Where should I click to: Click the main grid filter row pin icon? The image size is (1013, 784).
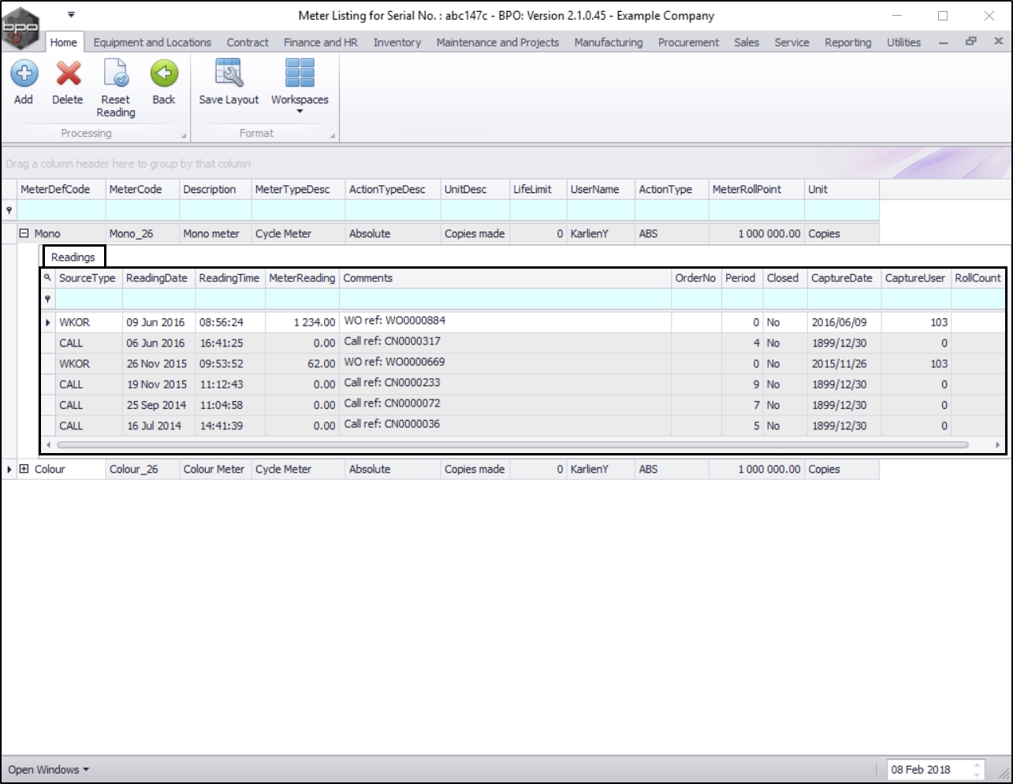click(x=9, y=210)
